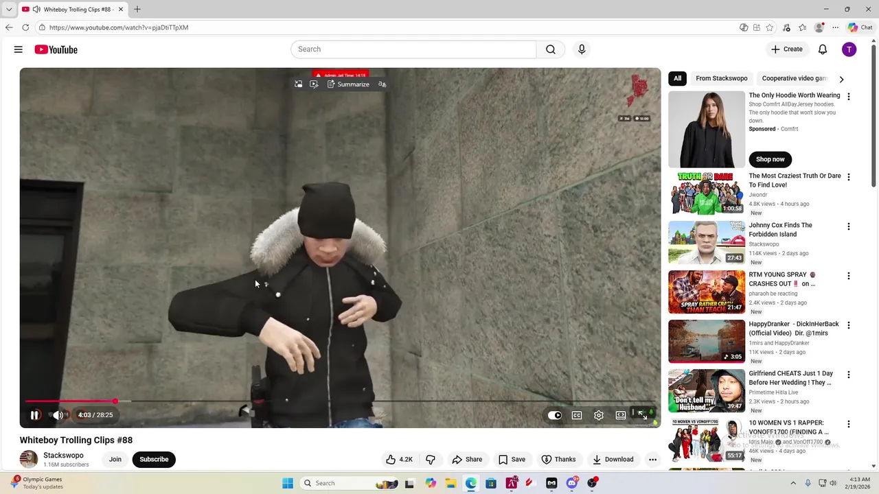Save the video to a playlist
Viewport: 879px width, 494px height.
[512, 460]
